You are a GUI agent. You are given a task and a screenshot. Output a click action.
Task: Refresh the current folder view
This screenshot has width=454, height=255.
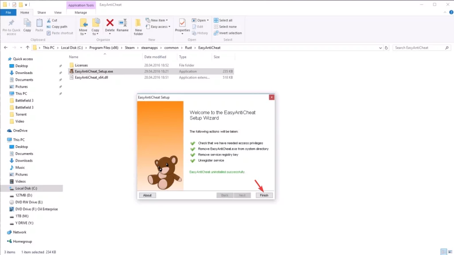click(387, 47)
